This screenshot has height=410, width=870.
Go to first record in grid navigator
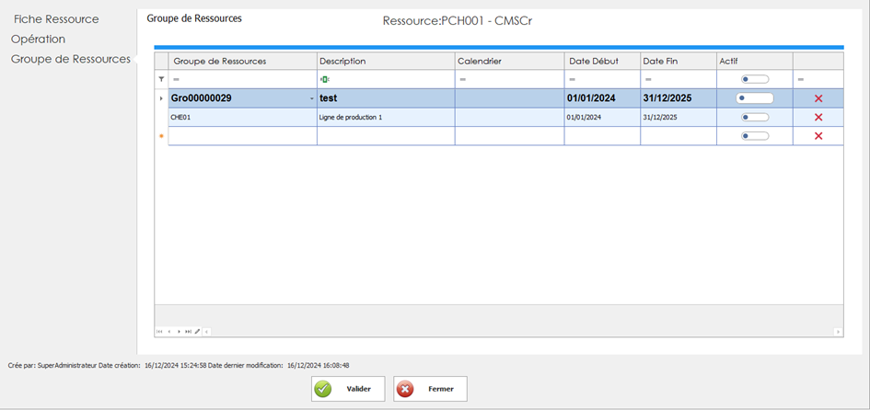[x=159, y=331]
